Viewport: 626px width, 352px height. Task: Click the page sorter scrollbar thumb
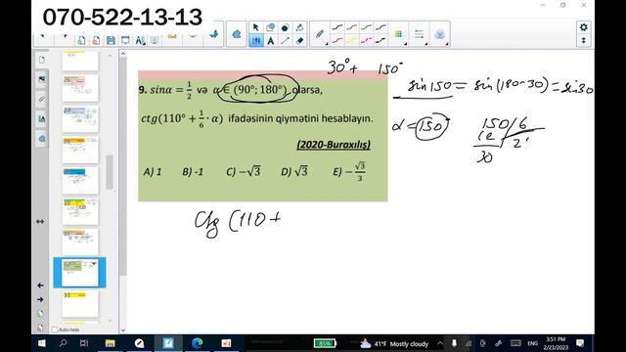point(109,172)
